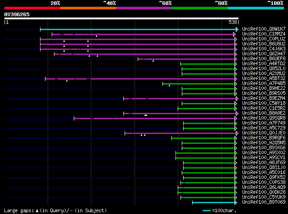Select hit label UniRef100_C5WY18
Viewport: 288px width, 214px height.
264,103
